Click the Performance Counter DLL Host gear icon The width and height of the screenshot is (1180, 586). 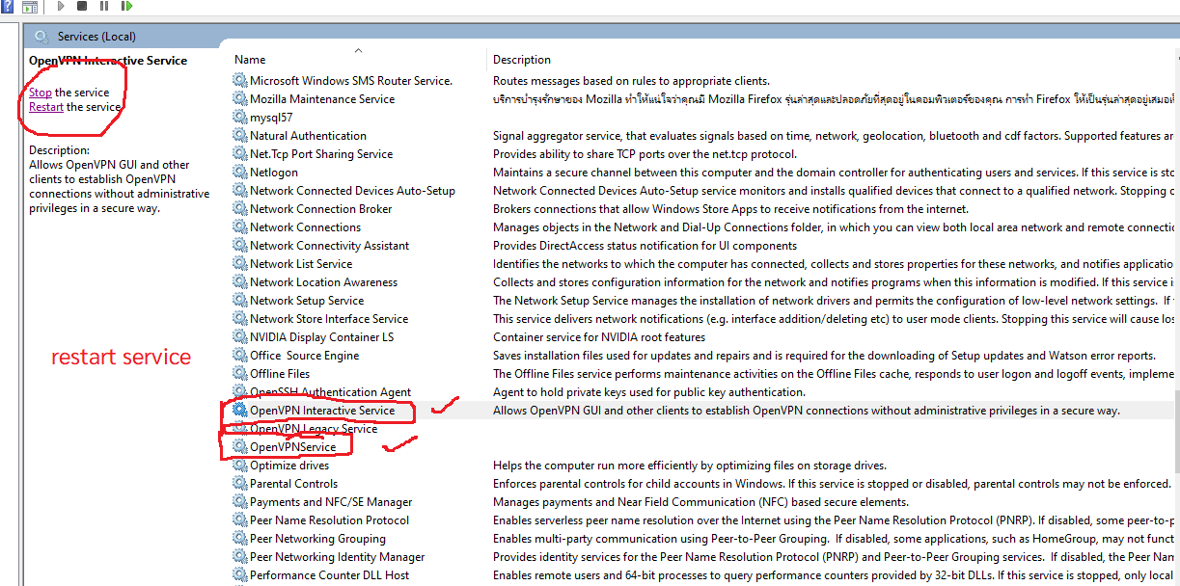point(240,575)
